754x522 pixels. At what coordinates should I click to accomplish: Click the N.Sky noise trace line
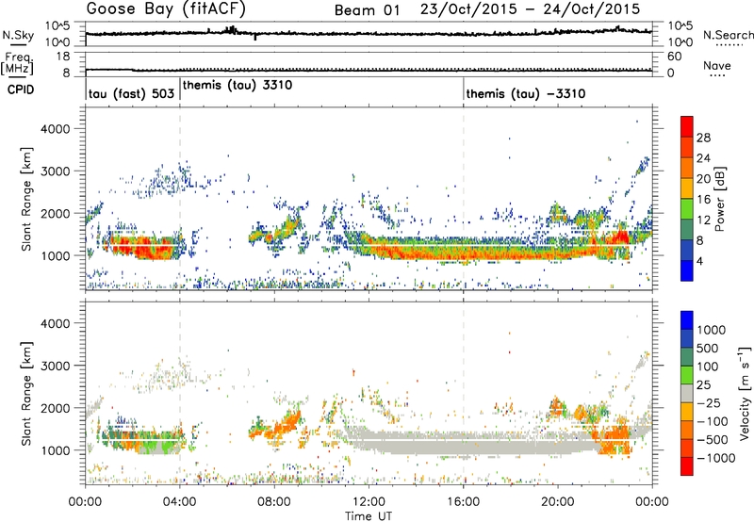(x=369, y=34)
